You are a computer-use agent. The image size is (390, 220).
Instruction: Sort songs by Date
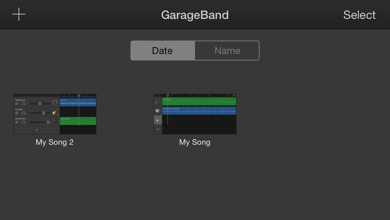(163, 51)
